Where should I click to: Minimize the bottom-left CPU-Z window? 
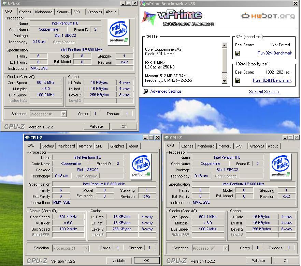pyautogui.click(x=145, y=137)
